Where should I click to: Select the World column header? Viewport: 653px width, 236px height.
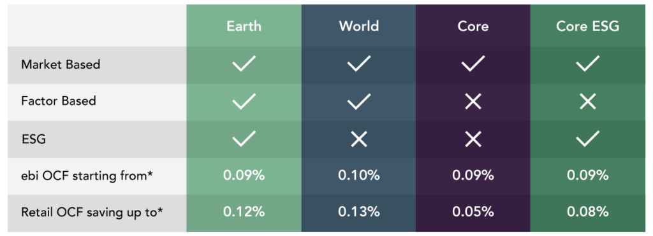359,26
